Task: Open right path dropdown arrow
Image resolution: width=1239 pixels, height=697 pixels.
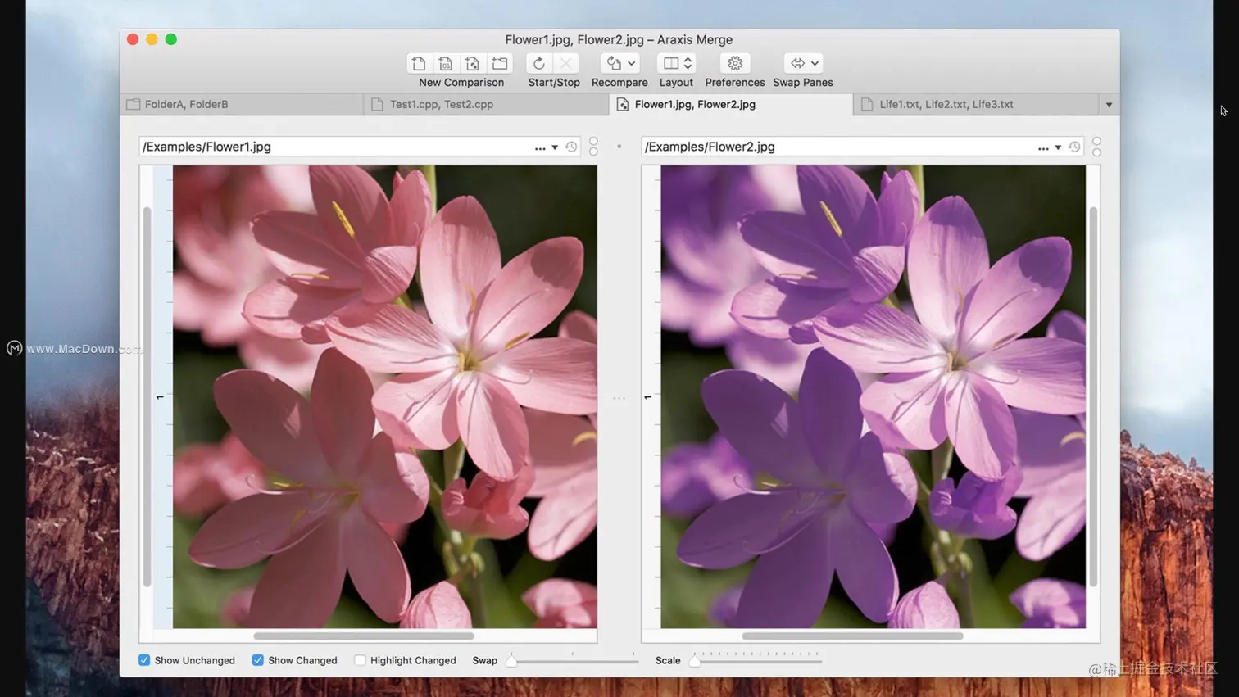Action: pyautogui.click(x=1058, y=147)
